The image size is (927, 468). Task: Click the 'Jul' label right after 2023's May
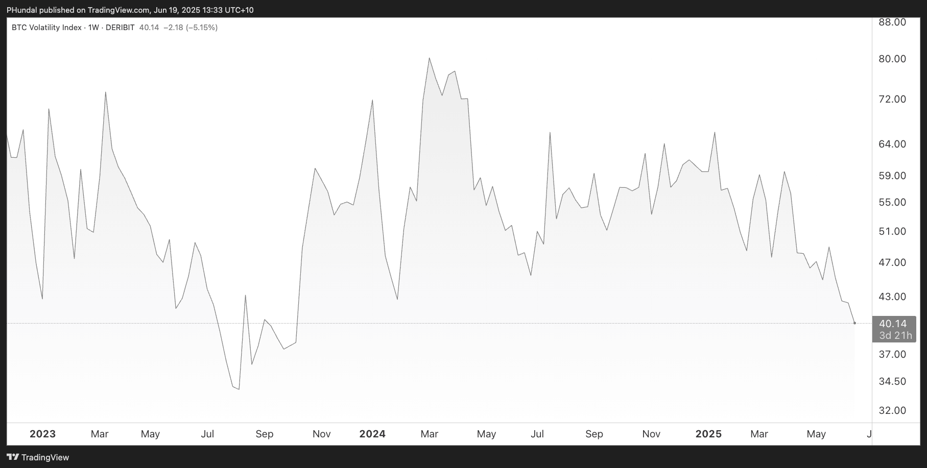point(207,434)
